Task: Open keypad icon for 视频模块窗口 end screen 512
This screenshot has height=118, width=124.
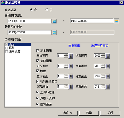Action: pyautogui.click(x=107, y=87)
